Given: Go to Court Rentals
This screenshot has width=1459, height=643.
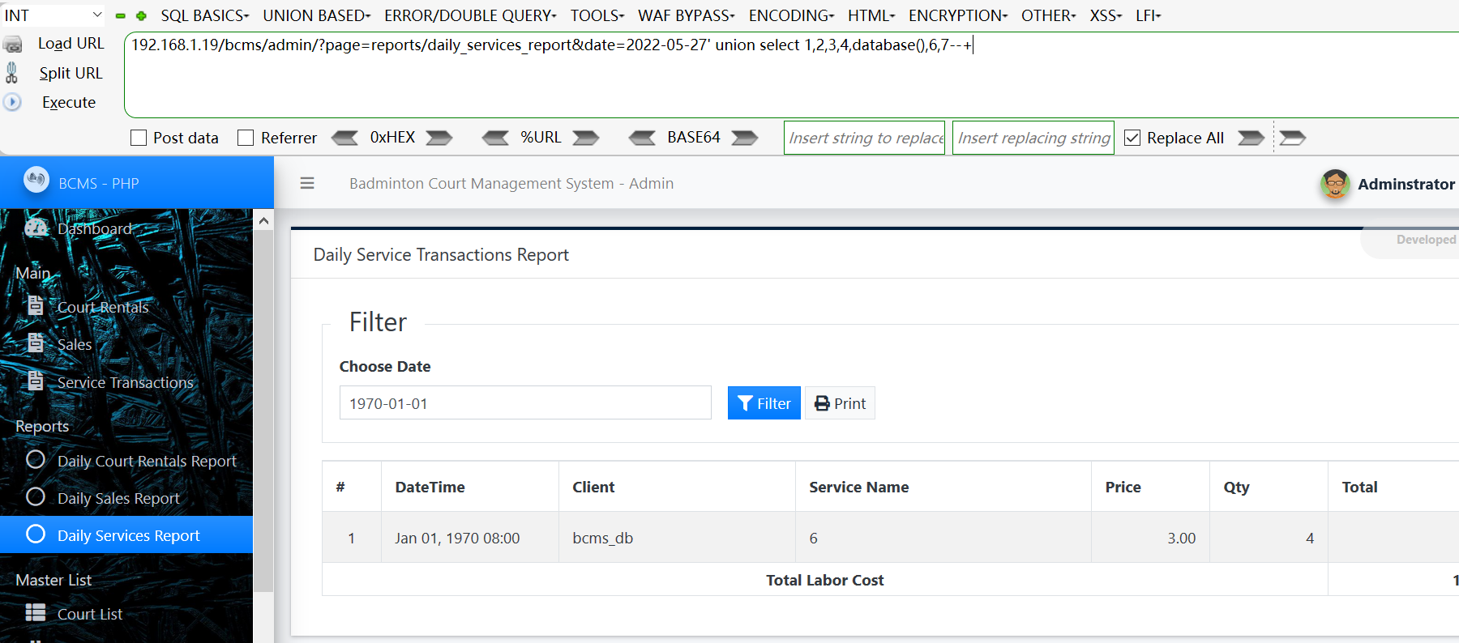Looking at the screenshot, I should (x=103, y=307).
